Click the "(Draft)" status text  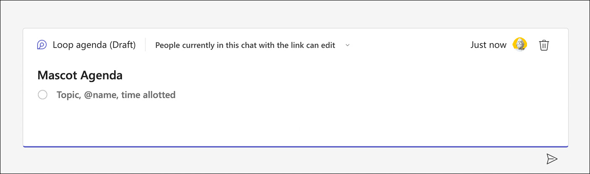point(123,45)
